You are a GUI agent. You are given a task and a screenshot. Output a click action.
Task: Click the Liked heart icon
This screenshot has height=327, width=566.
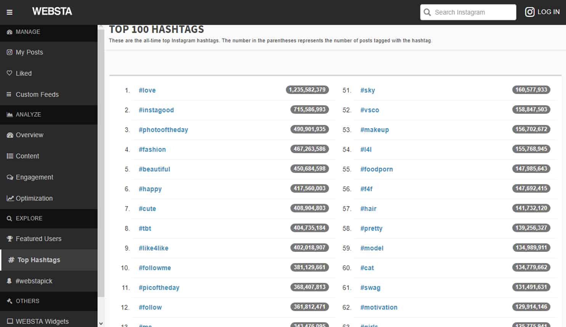(10, 73)
